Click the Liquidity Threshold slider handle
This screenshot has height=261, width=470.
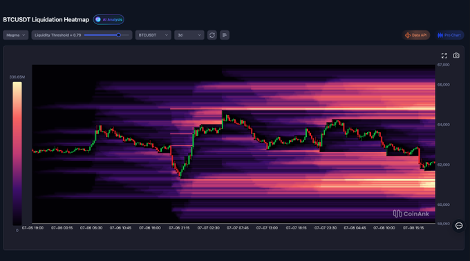click(118, 35)
